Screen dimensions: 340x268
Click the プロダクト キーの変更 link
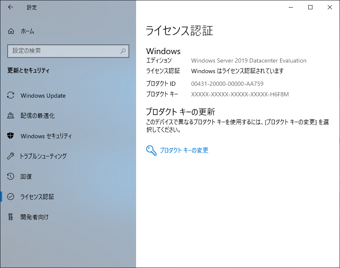tap(184, 150)
